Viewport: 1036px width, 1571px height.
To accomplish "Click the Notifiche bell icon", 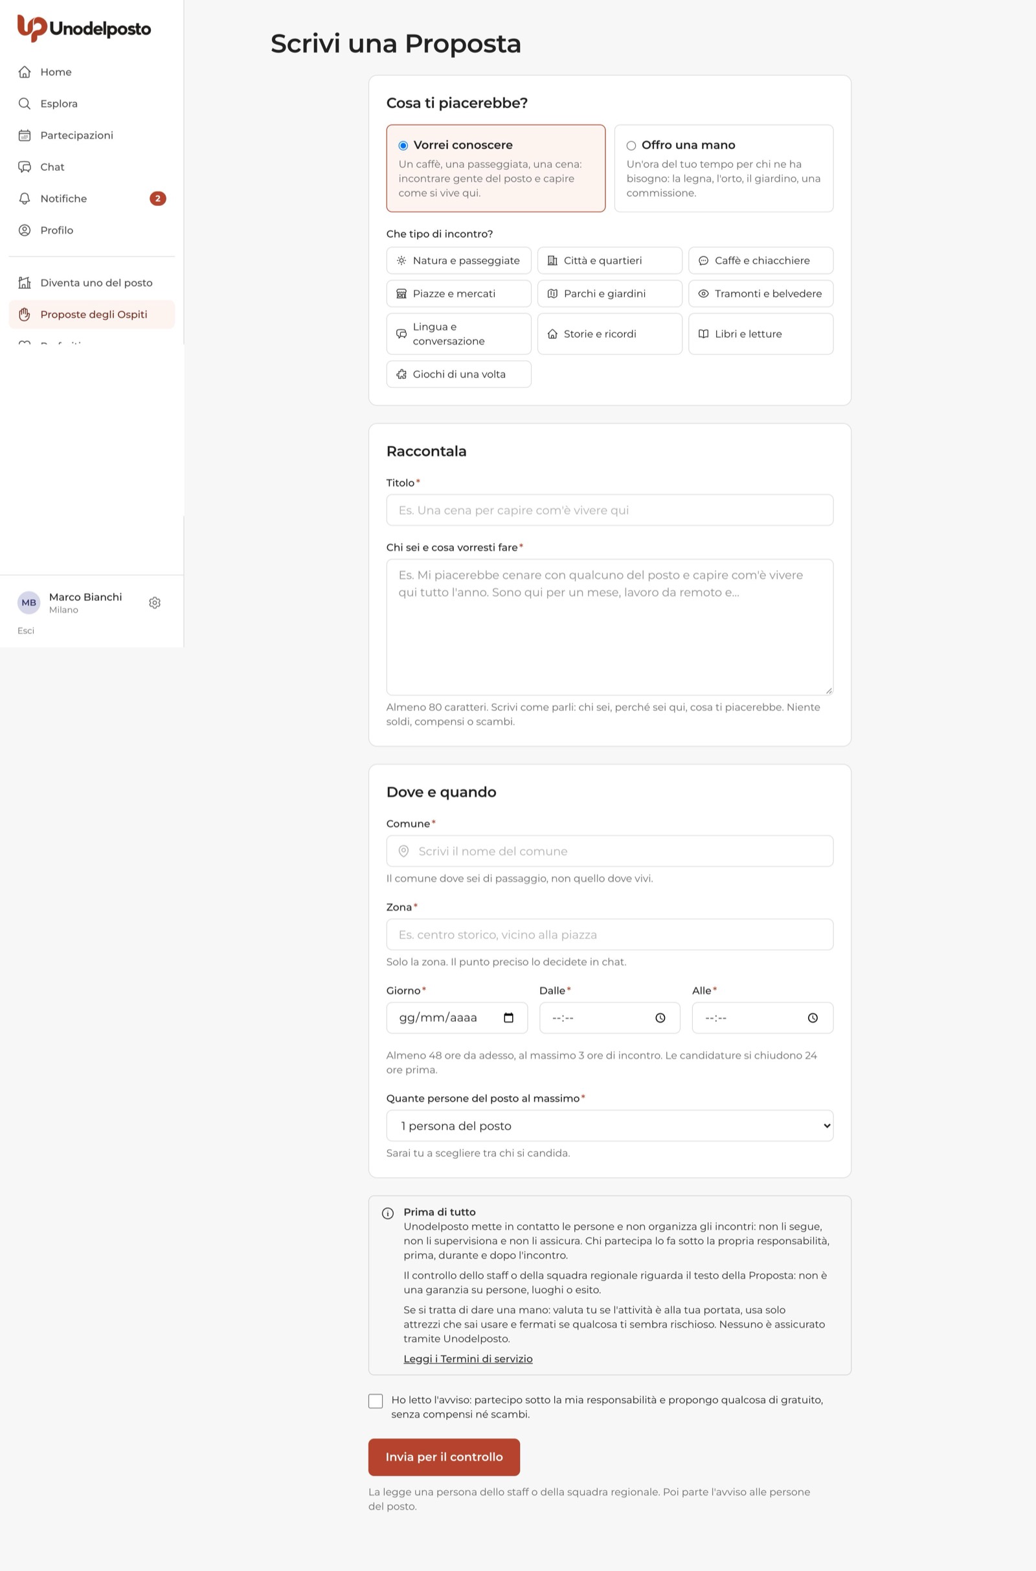I will pyautogui.click(x=25, y=198).
